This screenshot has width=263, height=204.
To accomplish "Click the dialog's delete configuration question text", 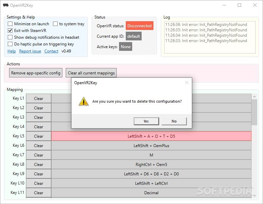I will [x=137, y=101].
